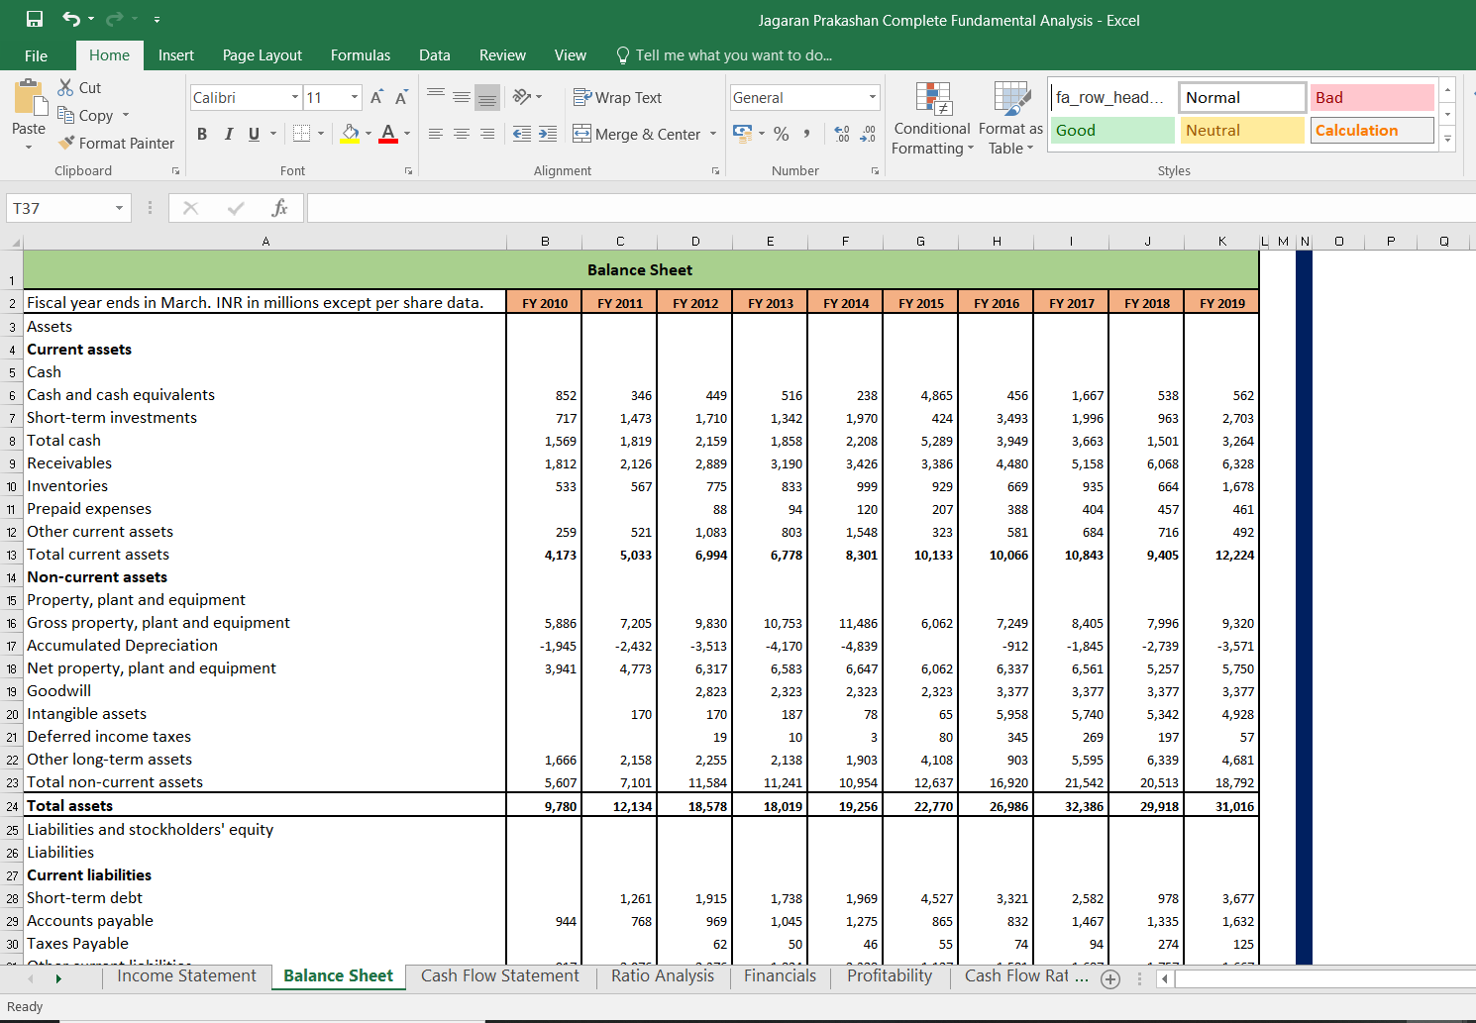Viewport: 1476px width, 1023px height.
Task: Open the File menu
Action: [x=37, y=55]
